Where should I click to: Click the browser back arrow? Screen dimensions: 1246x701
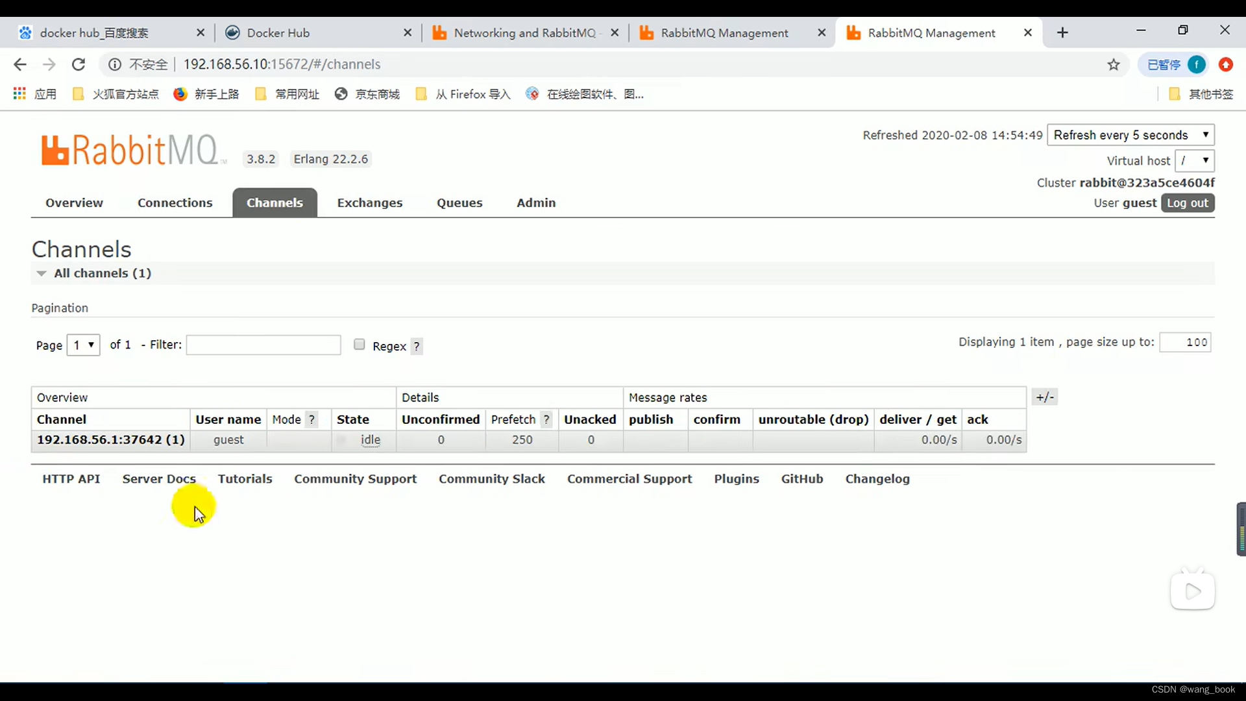click(x=20, y=64)
